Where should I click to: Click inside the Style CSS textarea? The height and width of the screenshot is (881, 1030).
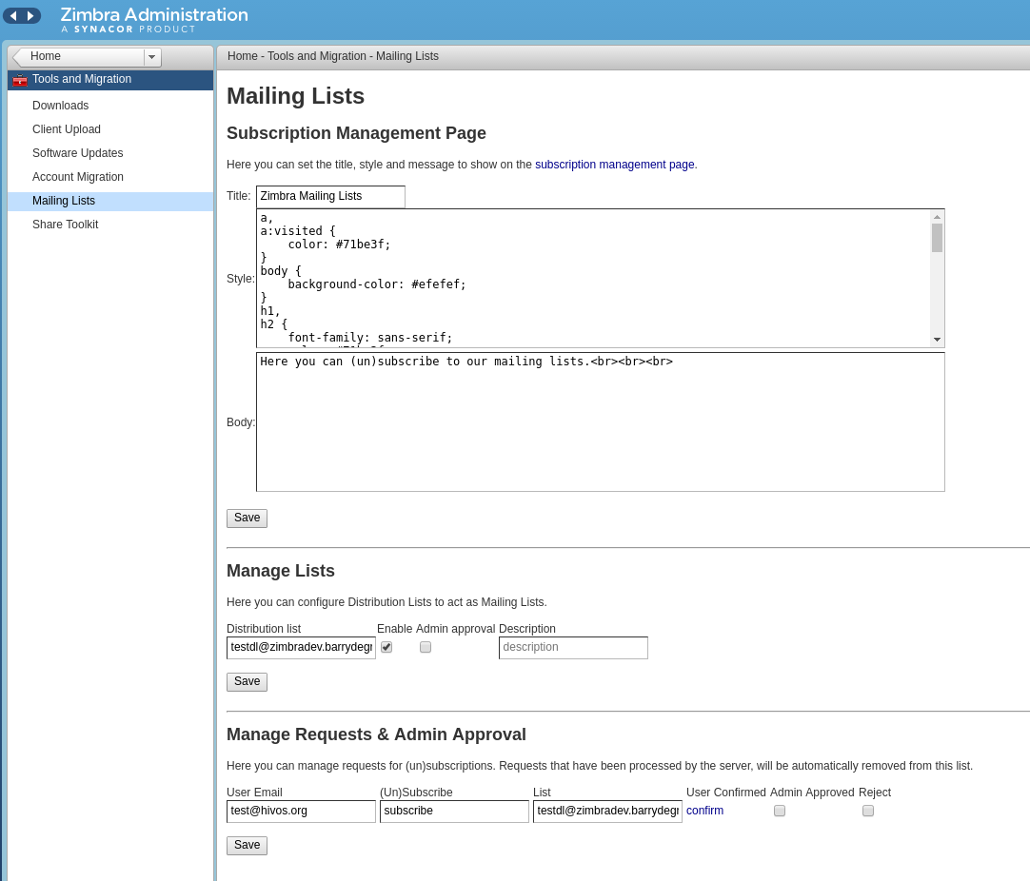(x=593, y=279)
